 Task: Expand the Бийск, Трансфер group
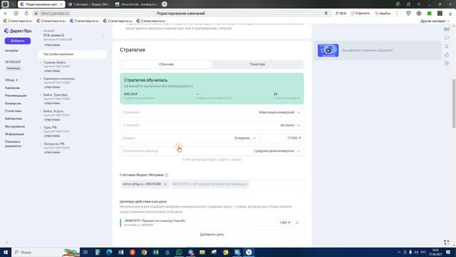tap(41, 95)
